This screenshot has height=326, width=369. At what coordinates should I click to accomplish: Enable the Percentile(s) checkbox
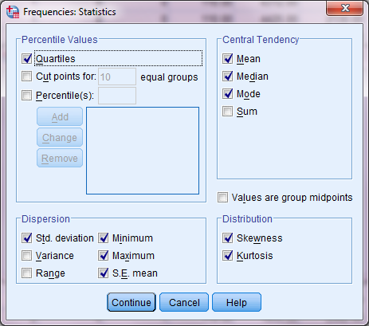[26, 95]
